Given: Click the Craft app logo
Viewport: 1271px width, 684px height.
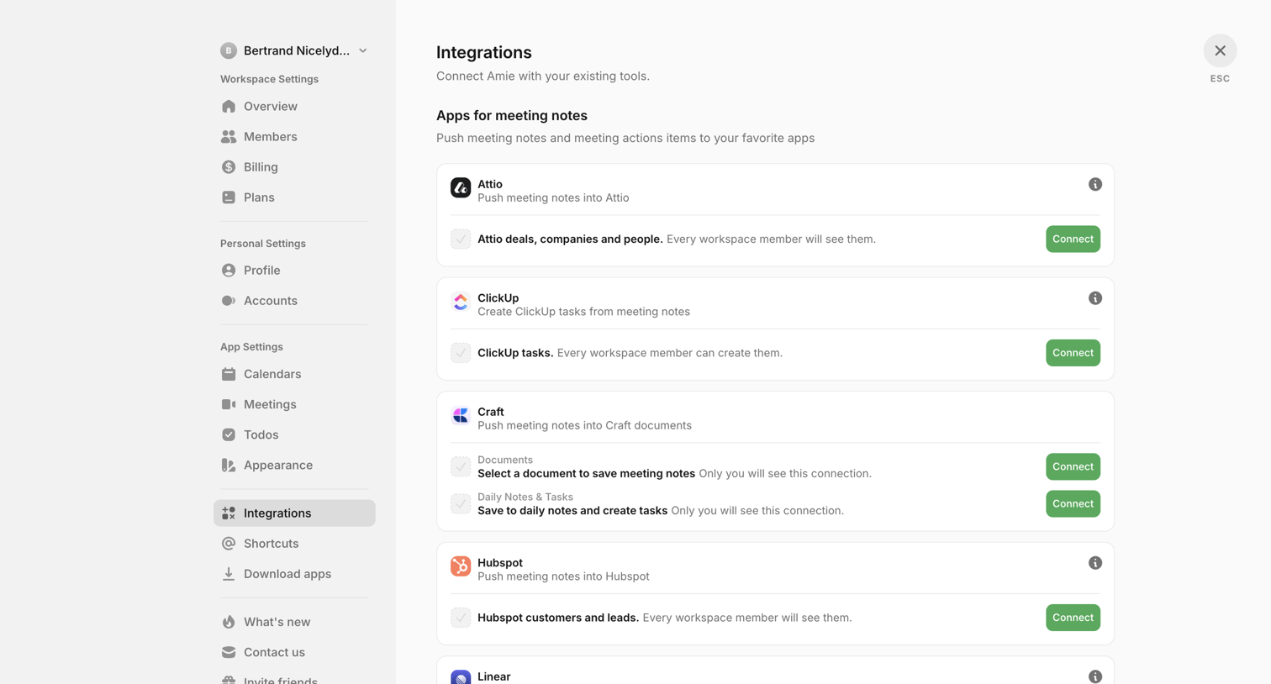Looking at the screenshot, I should pyautogui.click(x=461, y=415).
